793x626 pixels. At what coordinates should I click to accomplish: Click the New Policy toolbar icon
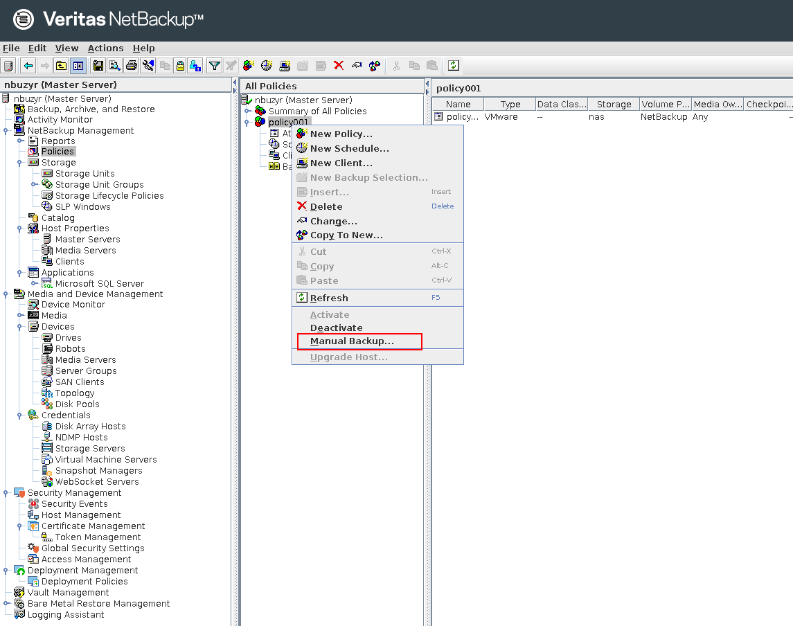[249, 66]
